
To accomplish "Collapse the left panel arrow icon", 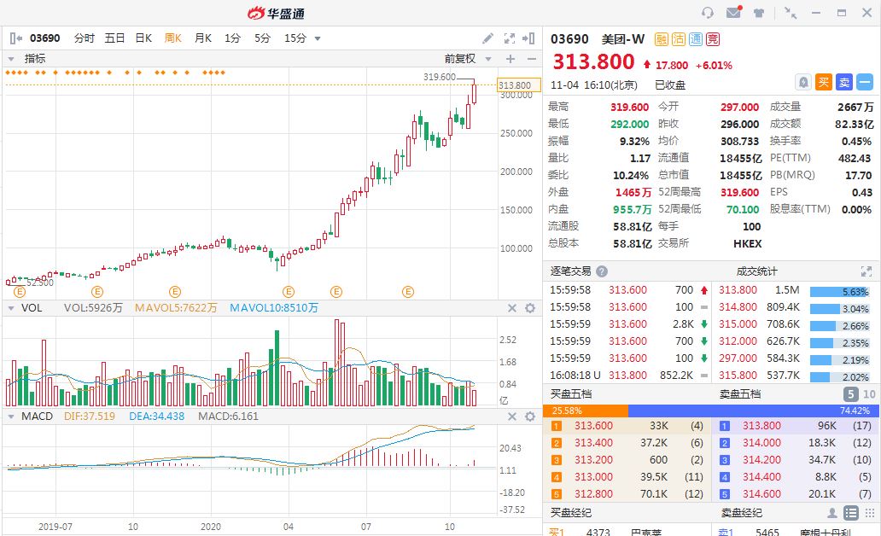I will point(15,38).
